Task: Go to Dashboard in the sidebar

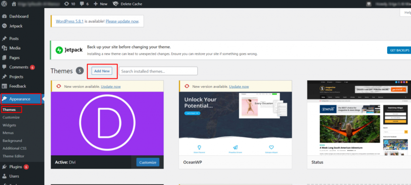Action: point(19,16)
